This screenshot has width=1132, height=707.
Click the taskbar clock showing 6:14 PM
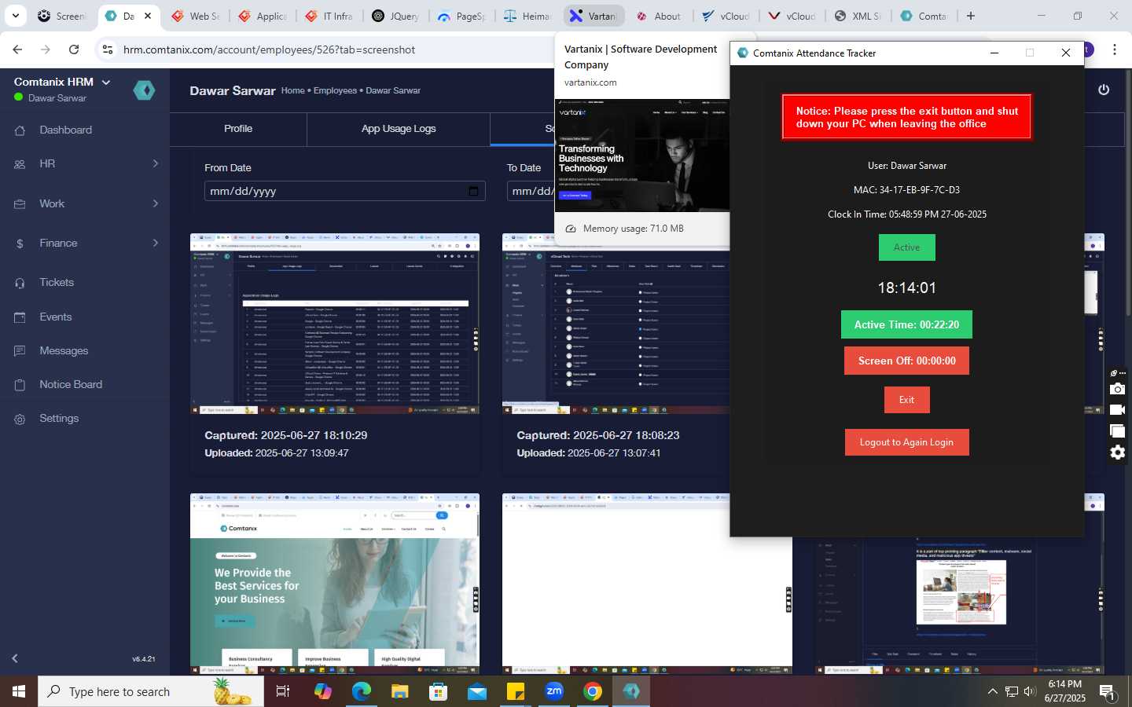point(1064,691)
